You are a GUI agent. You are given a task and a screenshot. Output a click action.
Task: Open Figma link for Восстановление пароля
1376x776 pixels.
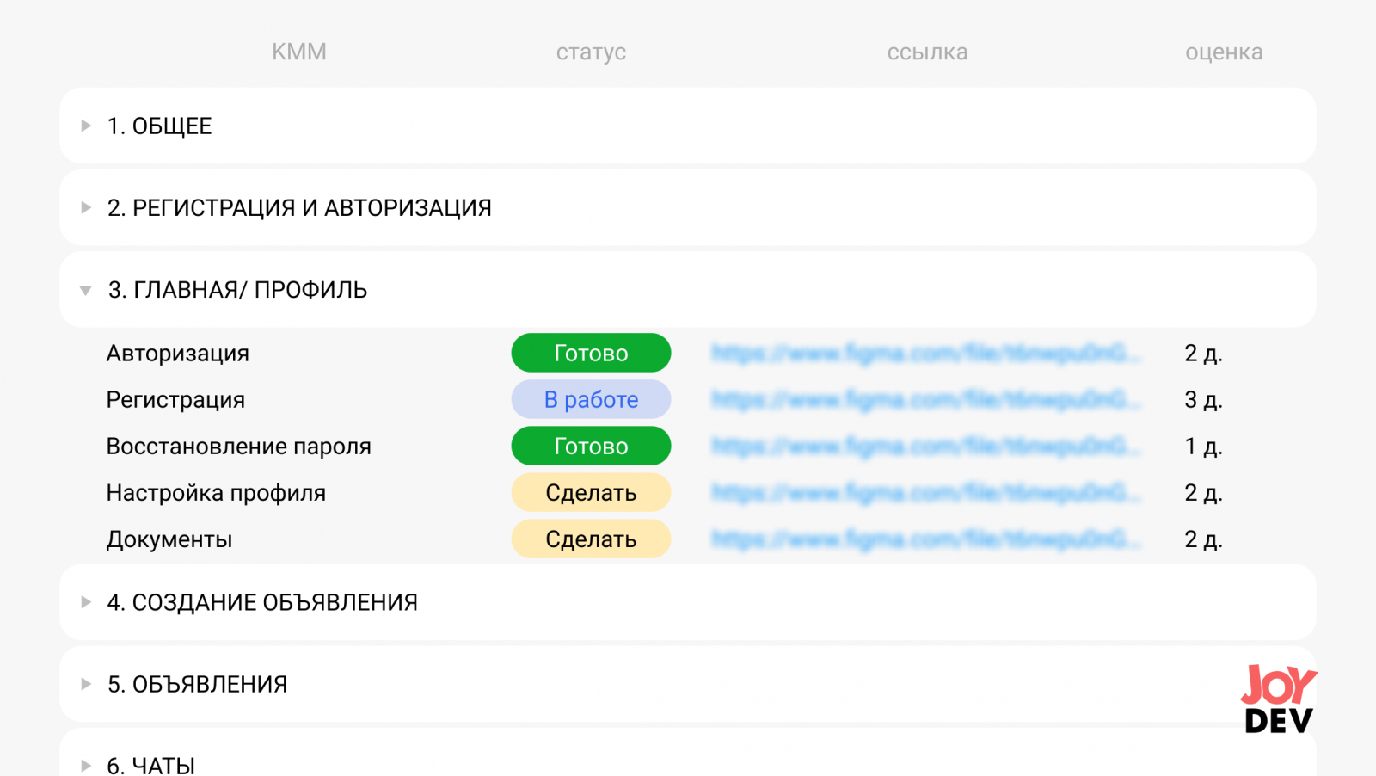click(x=927, y=446)
